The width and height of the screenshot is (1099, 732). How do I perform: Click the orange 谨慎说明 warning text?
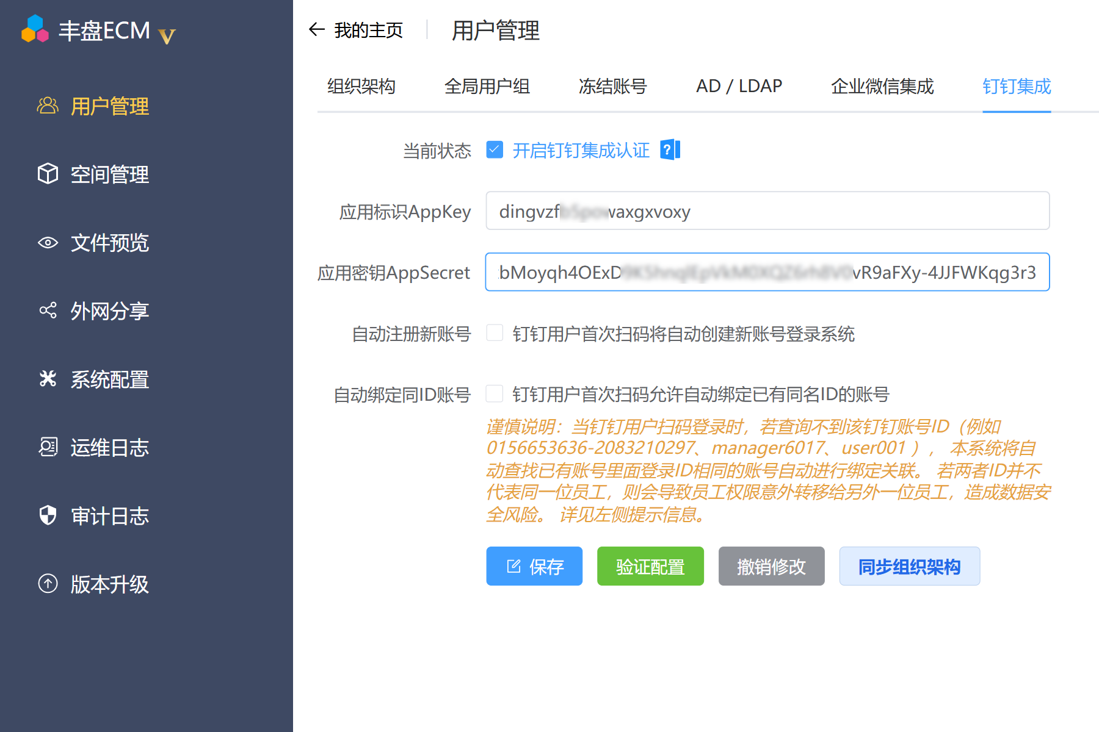[x=768, y=470]
